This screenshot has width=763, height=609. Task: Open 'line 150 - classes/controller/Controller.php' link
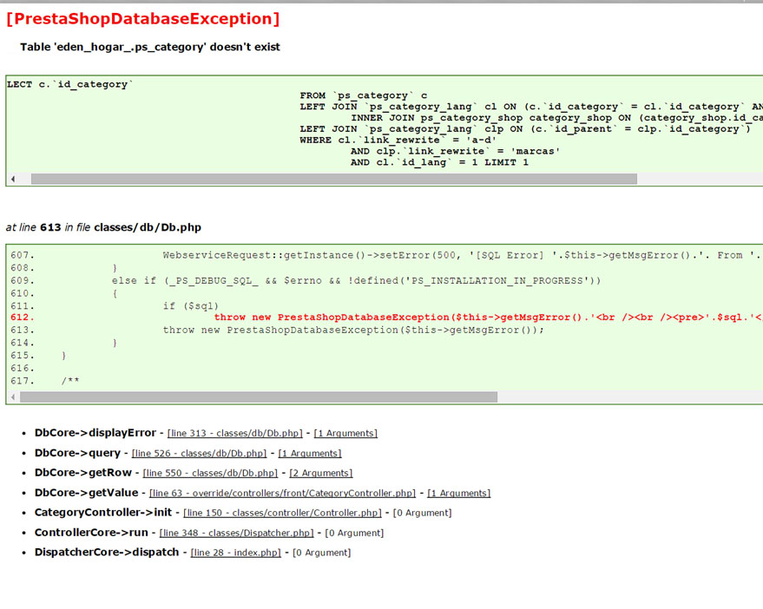283,514
